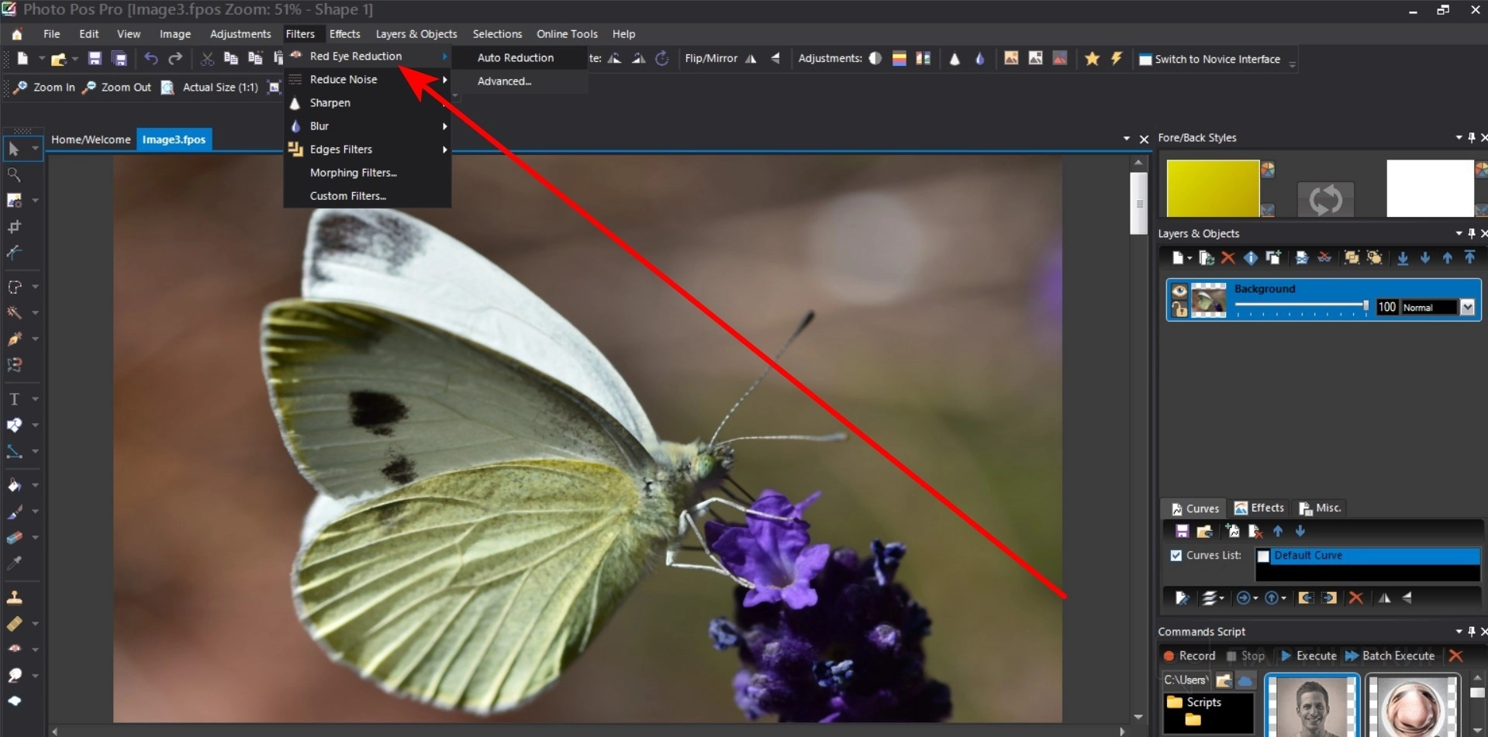
Task: Toggle the lock on the Background layer
Action: click(x=1179, y=309)
